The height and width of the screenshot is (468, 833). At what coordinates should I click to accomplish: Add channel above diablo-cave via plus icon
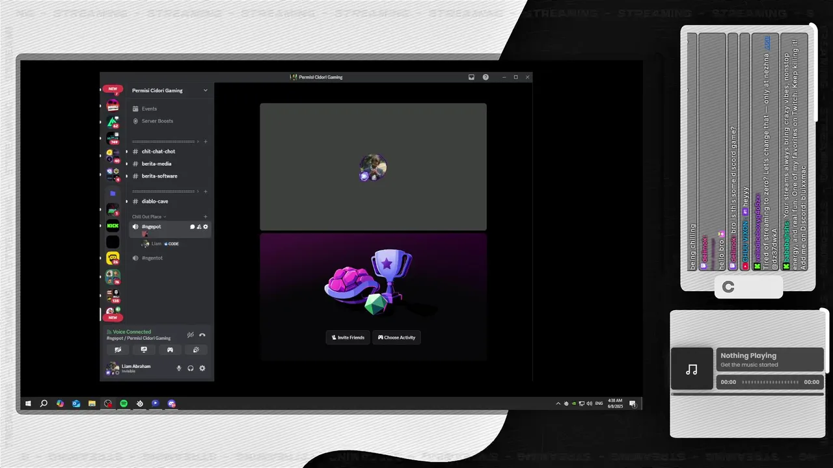(206, 191)
